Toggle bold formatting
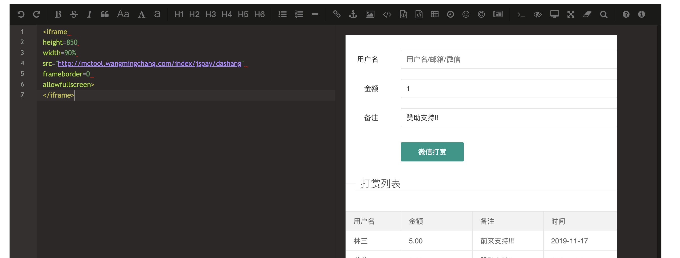The image size is (680, 258). point(58,14)
